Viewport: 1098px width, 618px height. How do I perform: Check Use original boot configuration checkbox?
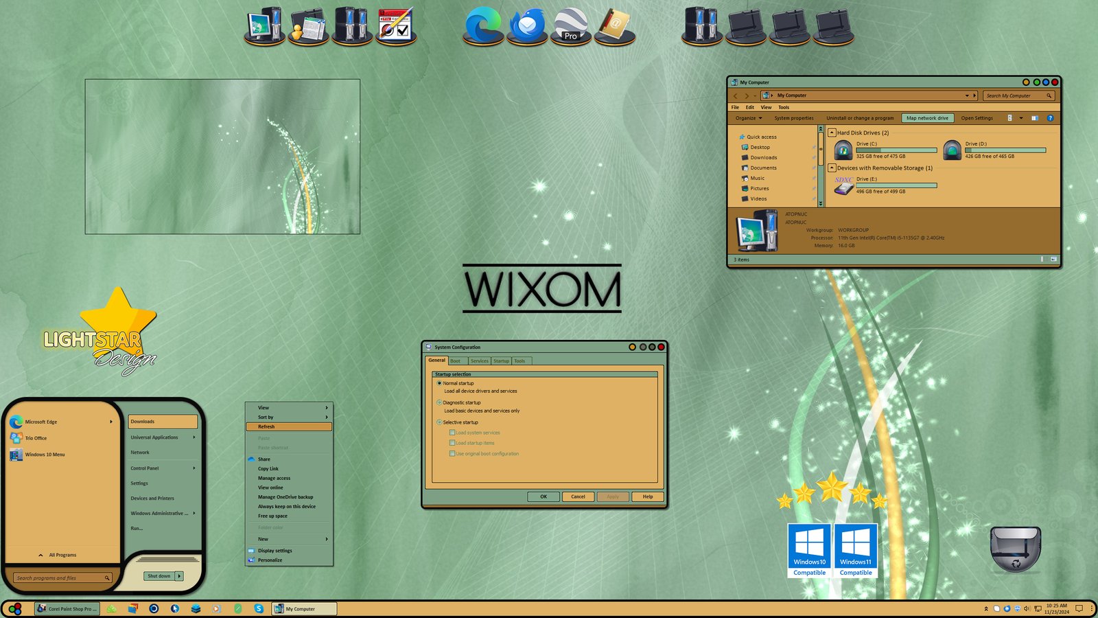coord(452,453)
